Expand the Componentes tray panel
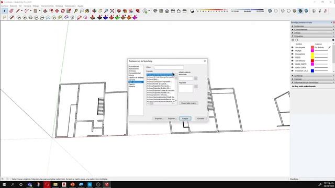The width and height of the screenshot is (335, 188). tap(312, 30)
